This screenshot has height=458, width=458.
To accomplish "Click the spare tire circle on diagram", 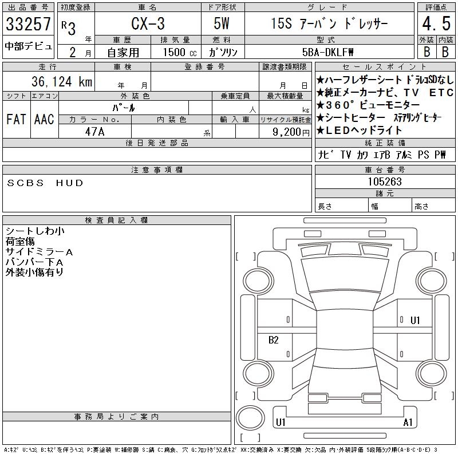I will click(x=250, y=417).
